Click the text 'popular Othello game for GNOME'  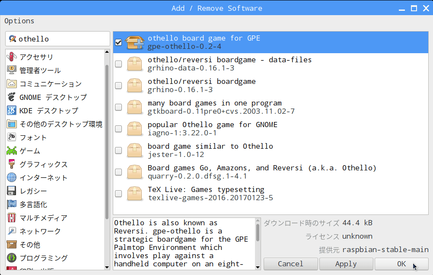[x=212, y=125]
